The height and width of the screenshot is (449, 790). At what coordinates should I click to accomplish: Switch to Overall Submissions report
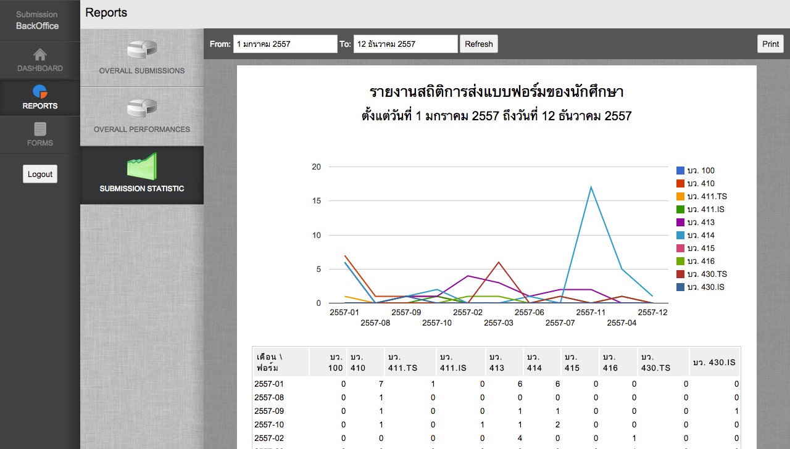click(141, 71)
